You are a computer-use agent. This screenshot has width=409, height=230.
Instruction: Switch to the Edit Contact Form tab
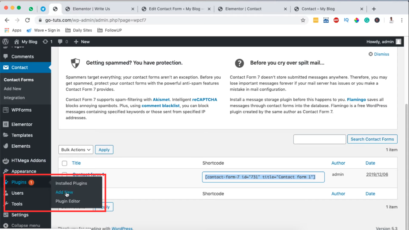click(176, 9)
